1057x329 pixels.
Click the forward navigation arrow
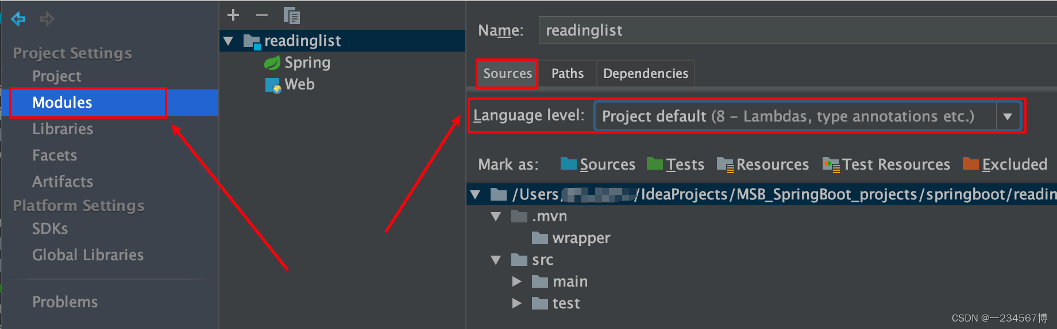point(47,19)
